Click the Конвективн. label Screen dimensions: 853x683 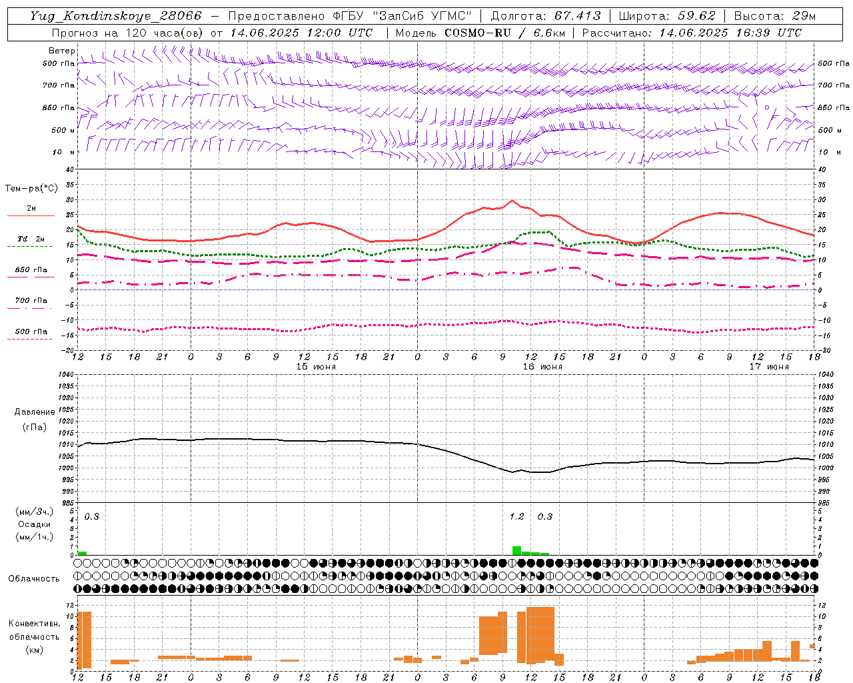coord(34,624)
